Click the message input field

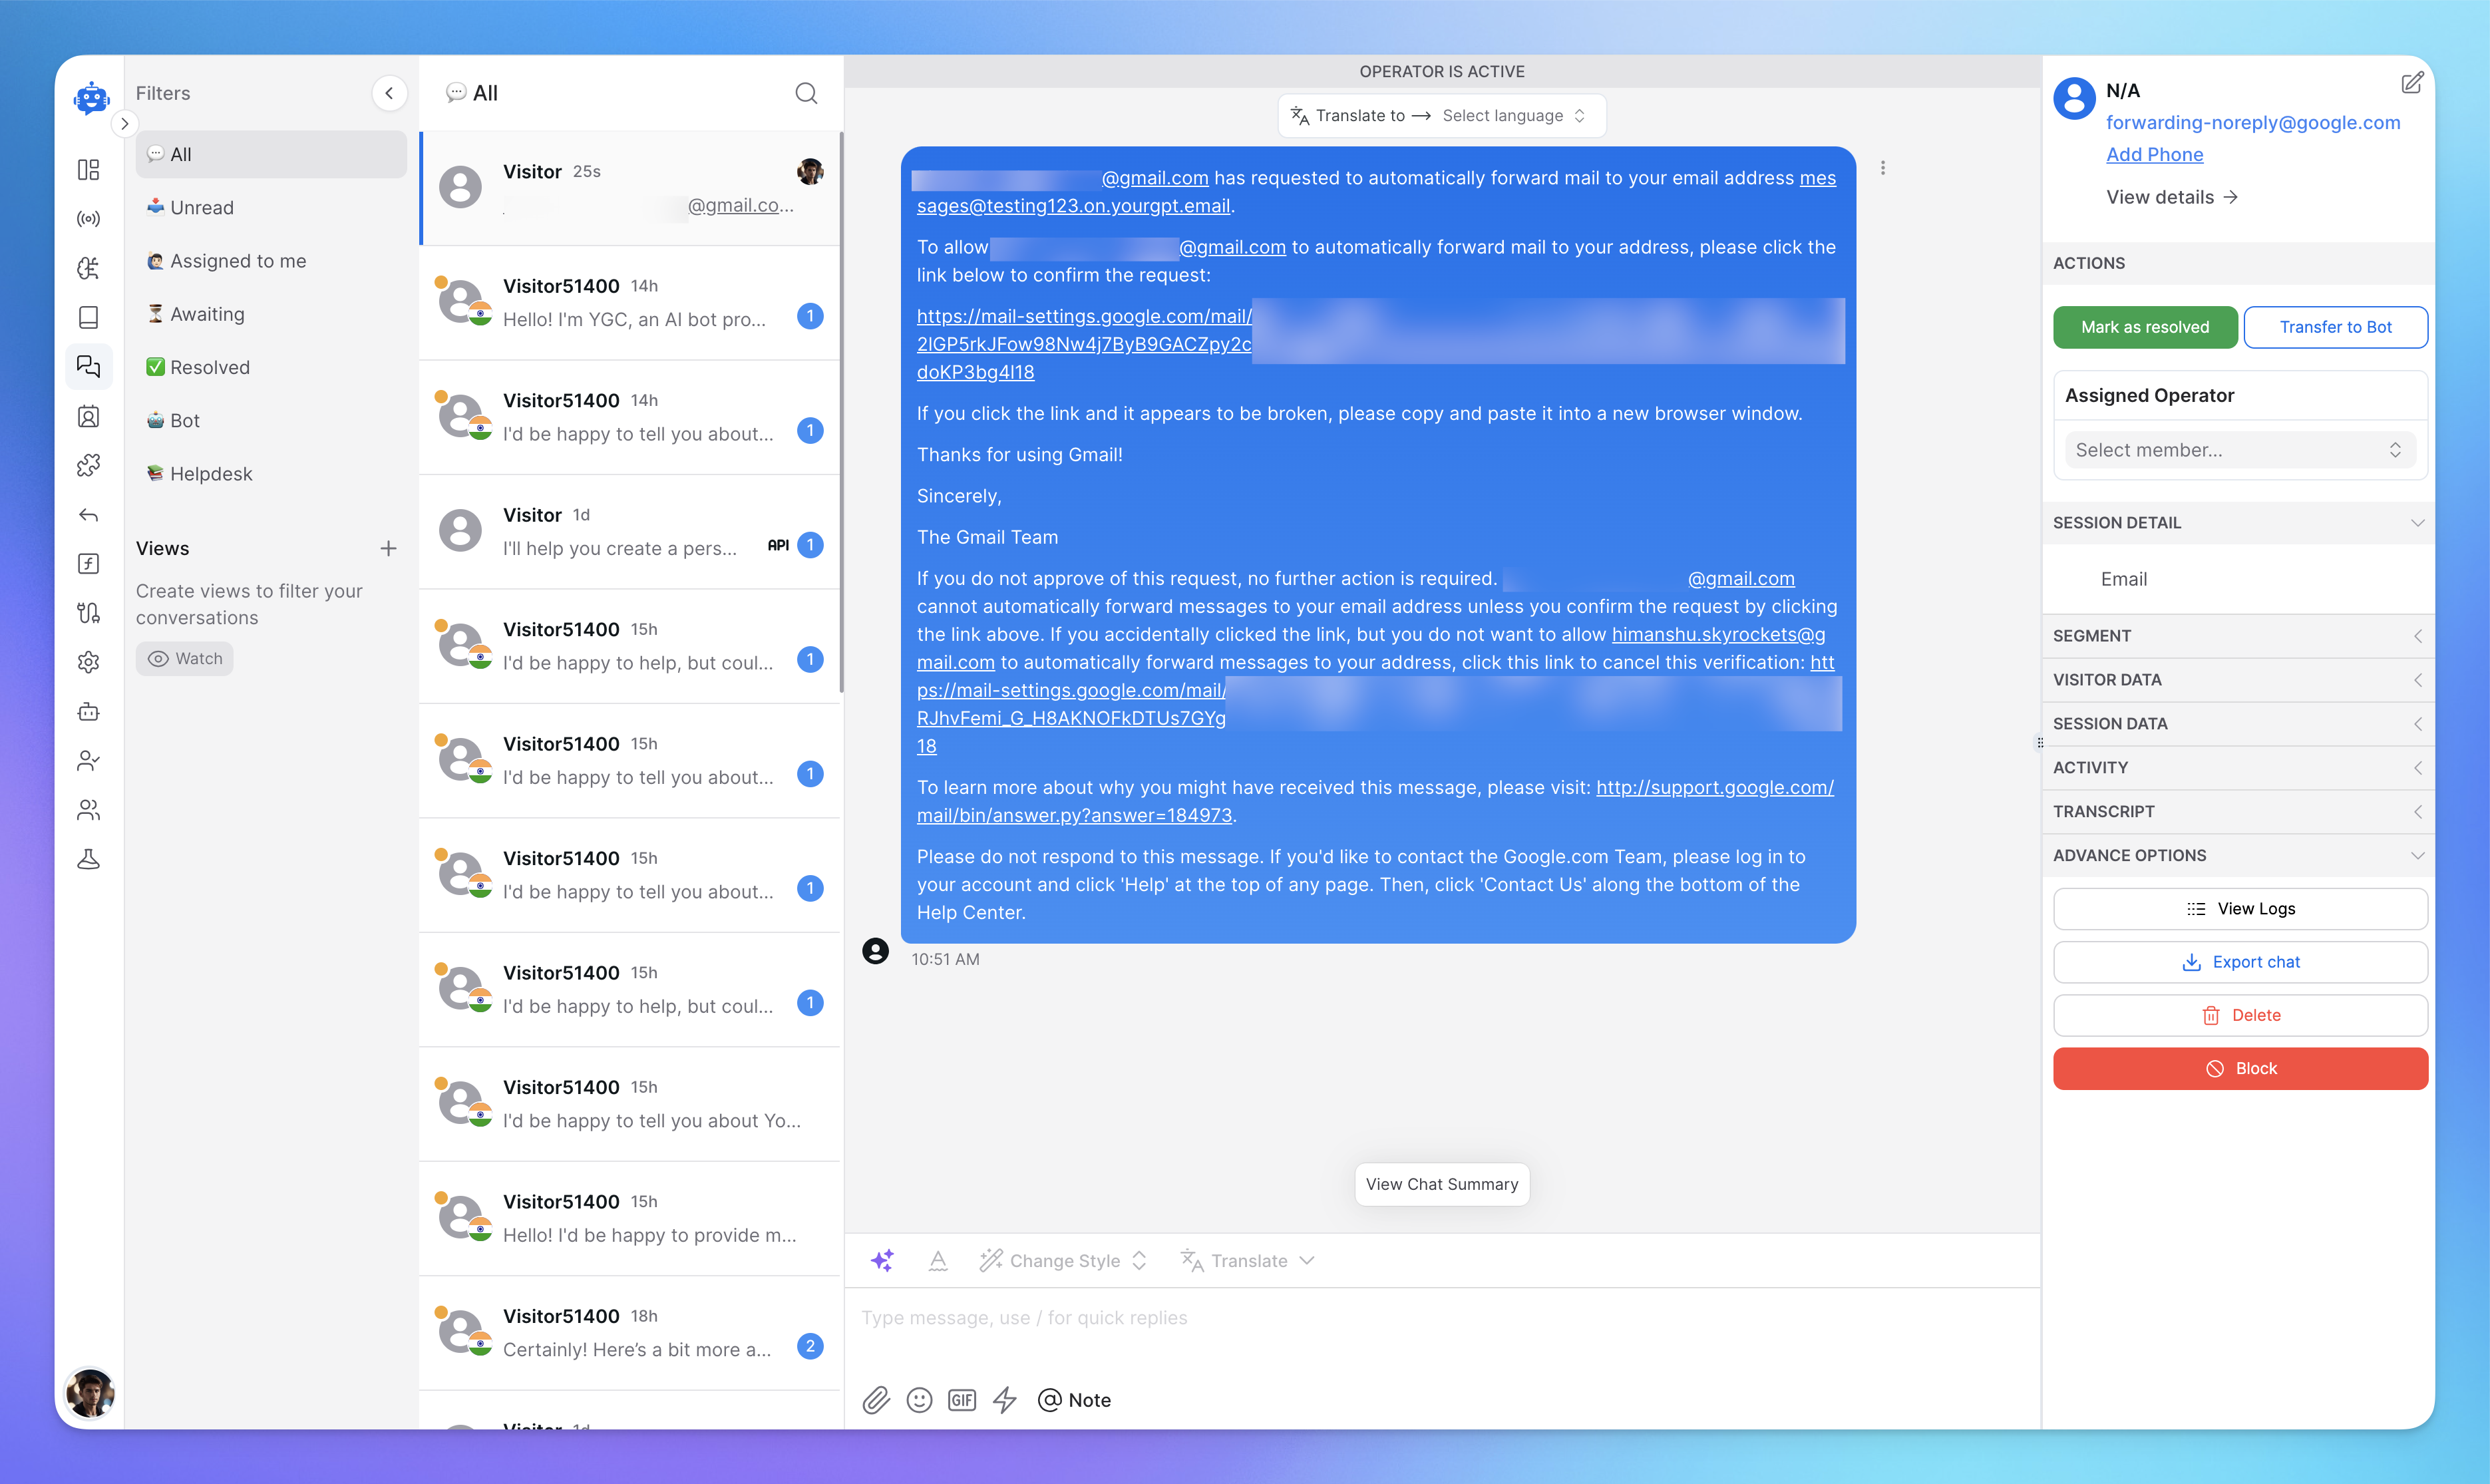click(x=1441, y=1318)
